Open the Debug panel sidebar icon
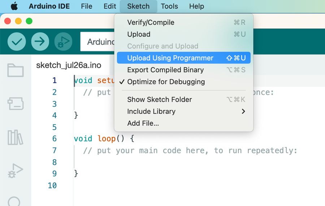Image resolution: width=325 pixels, height=206 pixels. pos(16,171)
